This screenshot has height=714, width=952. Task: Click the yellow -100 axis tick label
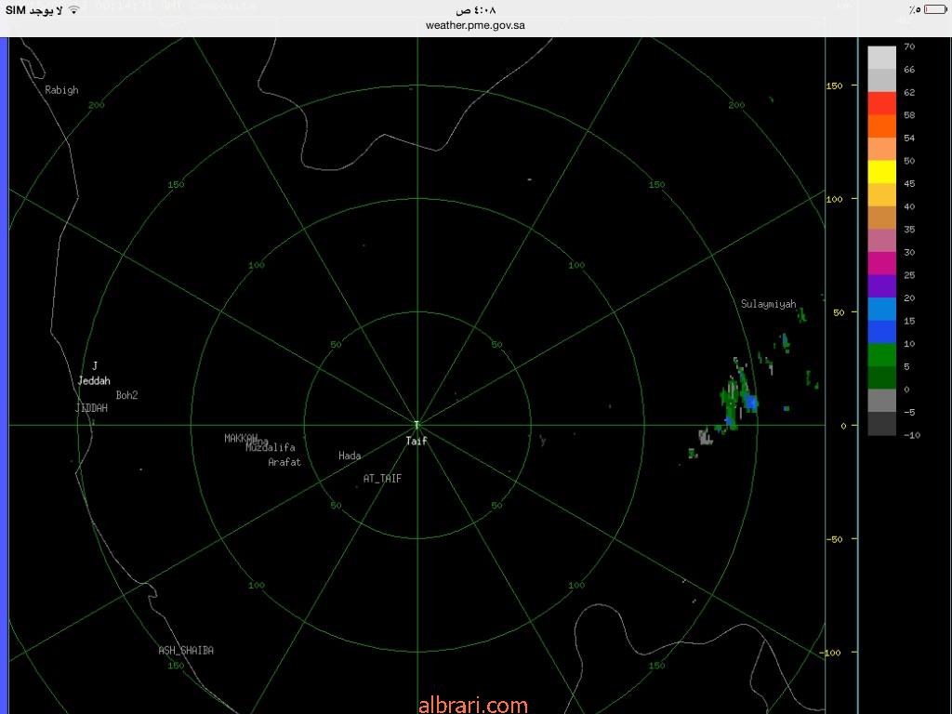coord(832,653)
